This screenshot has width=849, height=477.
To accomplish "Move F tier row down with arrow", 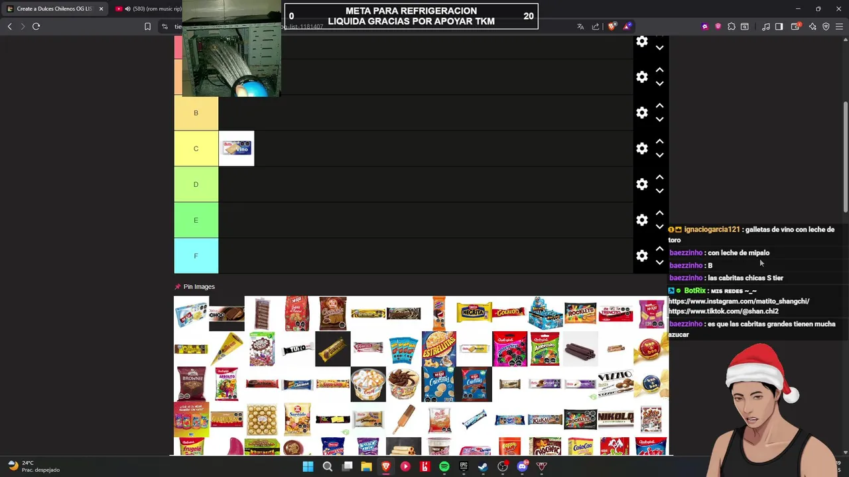I will click(659, 262).
